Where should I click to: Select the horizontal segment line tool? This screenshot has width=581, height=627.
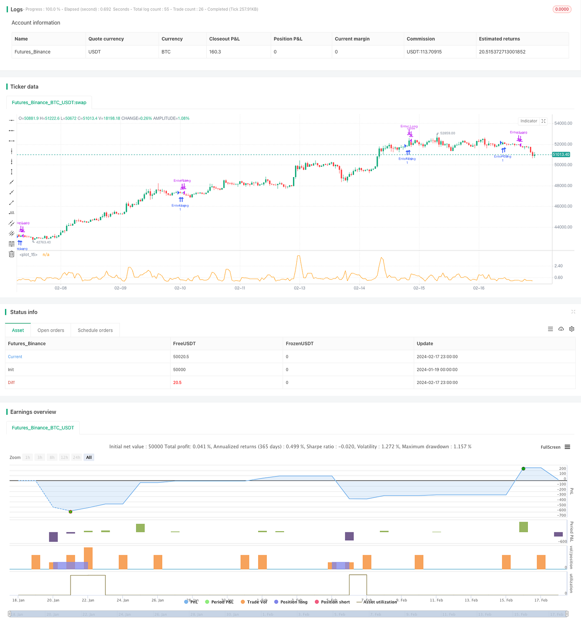(x=12, y=141)
